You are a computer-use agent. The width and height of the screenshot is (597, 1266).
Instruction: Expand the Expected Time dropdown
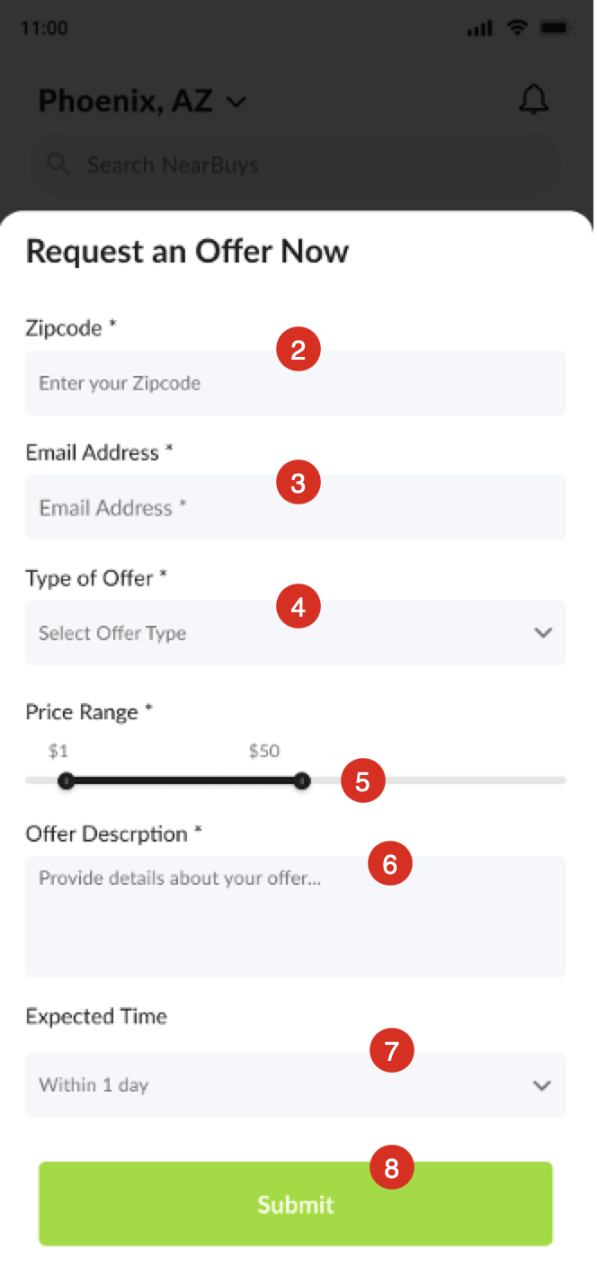(x=295, y=1085)
